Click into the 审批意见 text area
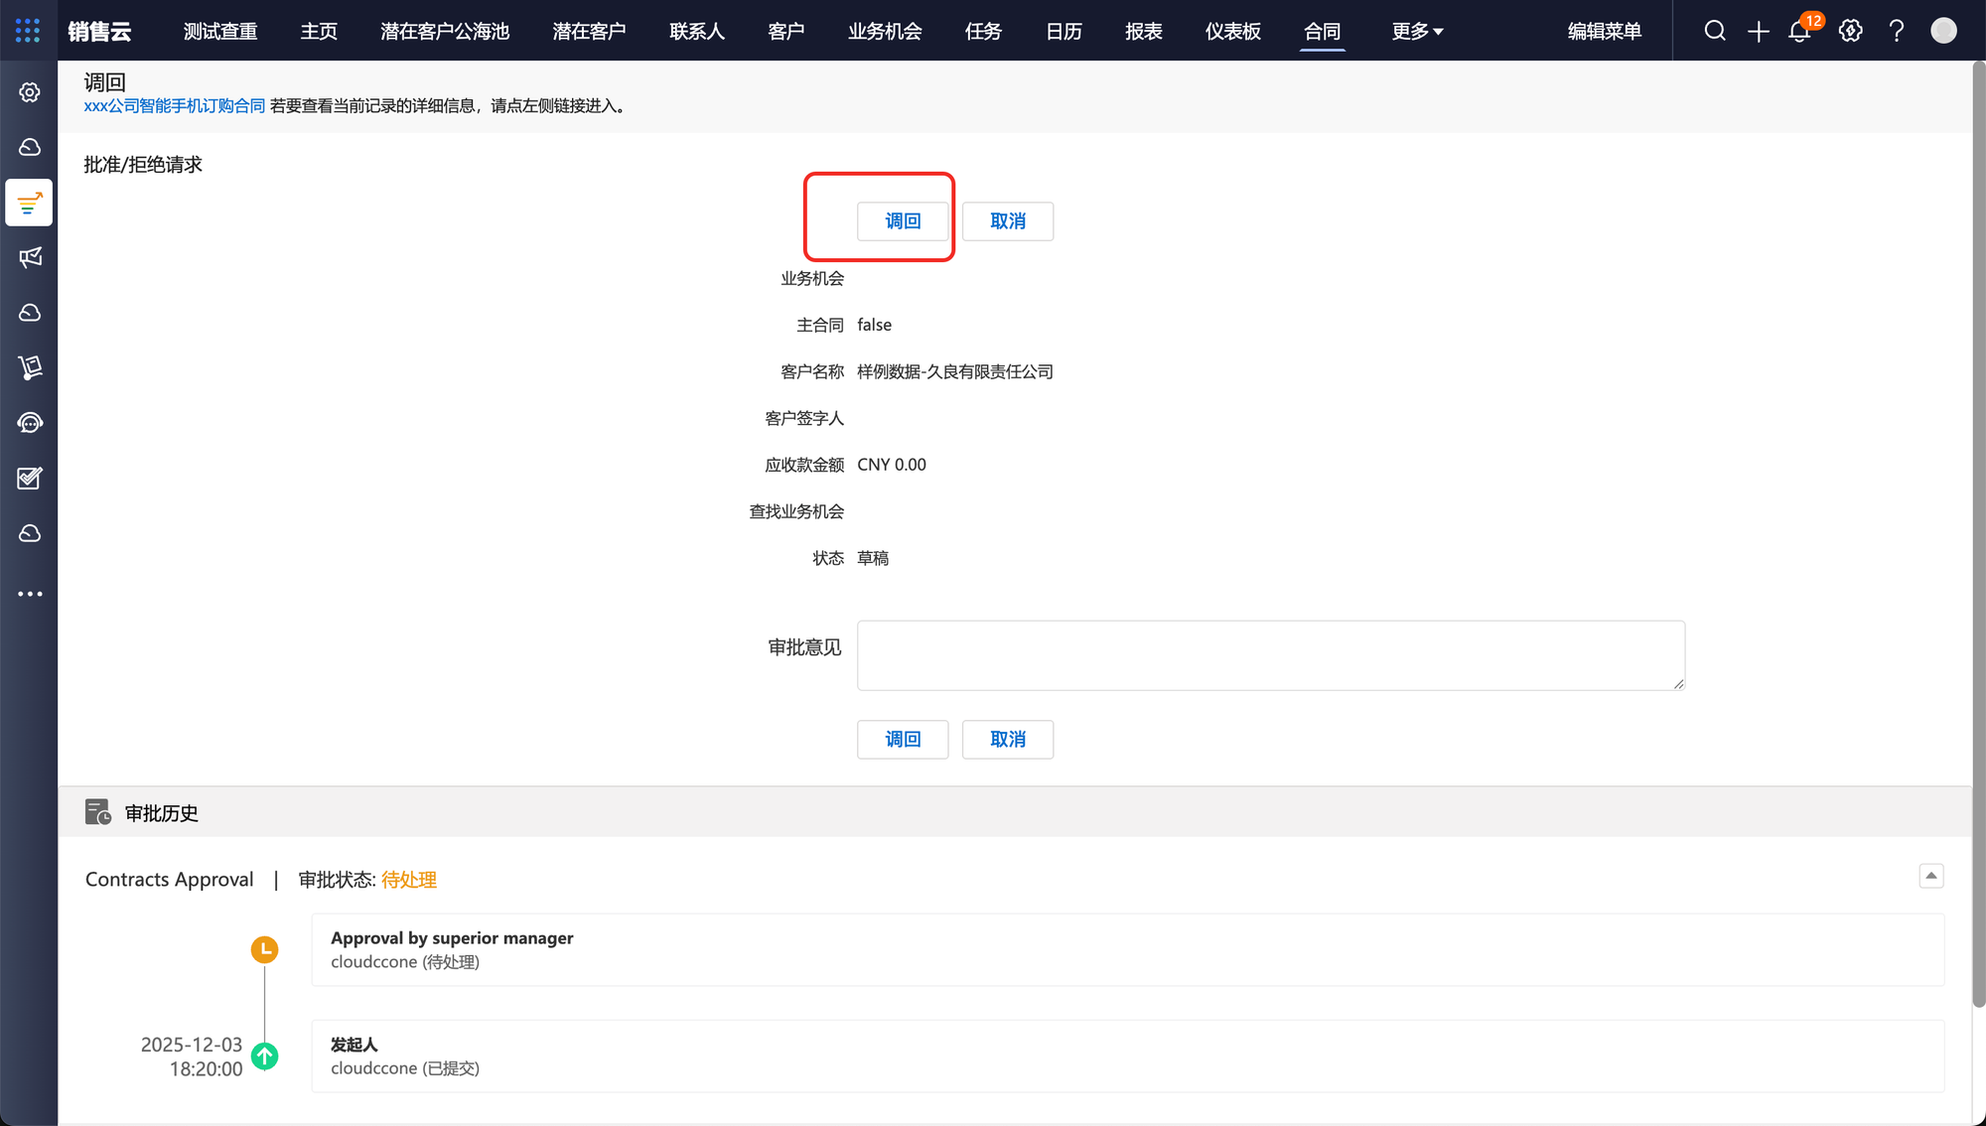This screenshot has width=1986, height=1126. coord(1270,655)
